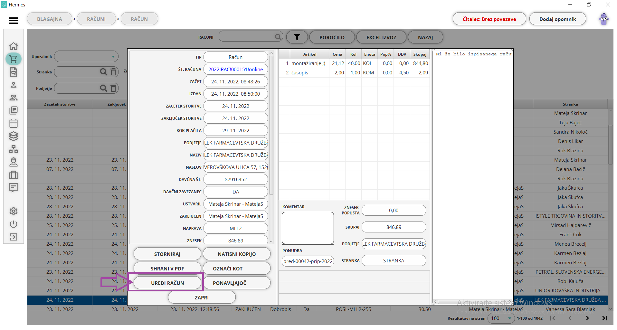This screenshot has width=617, height=330.
Task: Click NATISNI KOPIJO button
Action: click(x=237, y=254)
